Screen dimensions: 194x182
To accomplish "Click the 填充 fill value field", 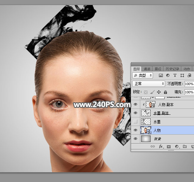I will (x=189, y=92).
